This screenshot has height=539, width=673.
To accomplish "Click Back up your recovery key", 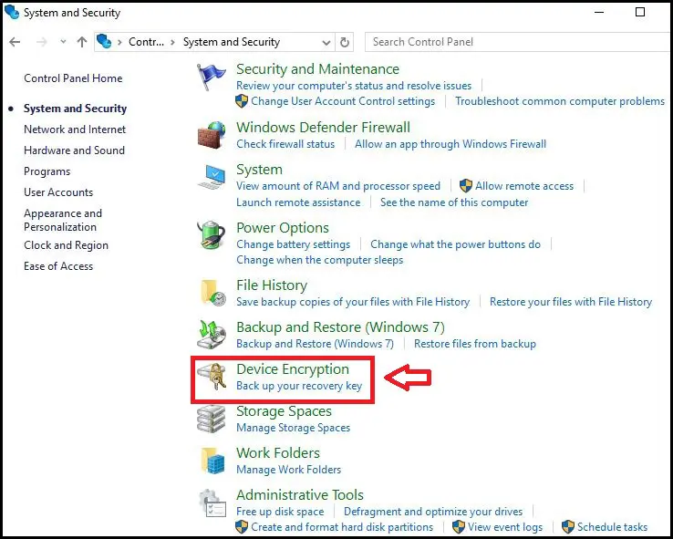I will click(299, 386).
